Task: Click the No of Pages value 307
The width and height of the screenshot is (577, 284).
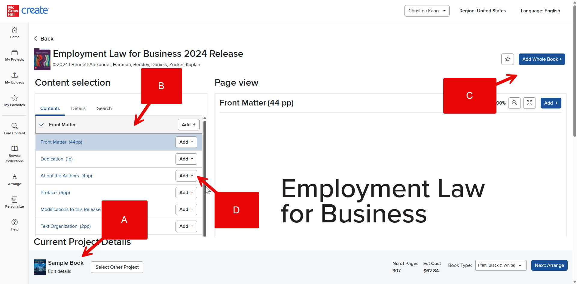Action: [x=396, y=271]
